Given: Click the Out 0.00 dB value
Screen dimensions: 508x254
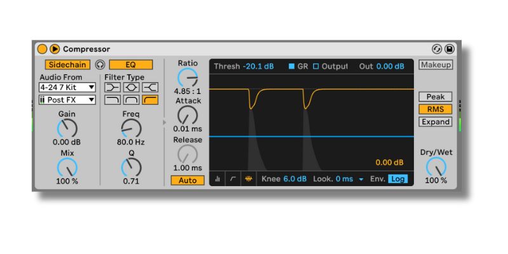Looking at the screenshot, I should (x=391, y=67).
